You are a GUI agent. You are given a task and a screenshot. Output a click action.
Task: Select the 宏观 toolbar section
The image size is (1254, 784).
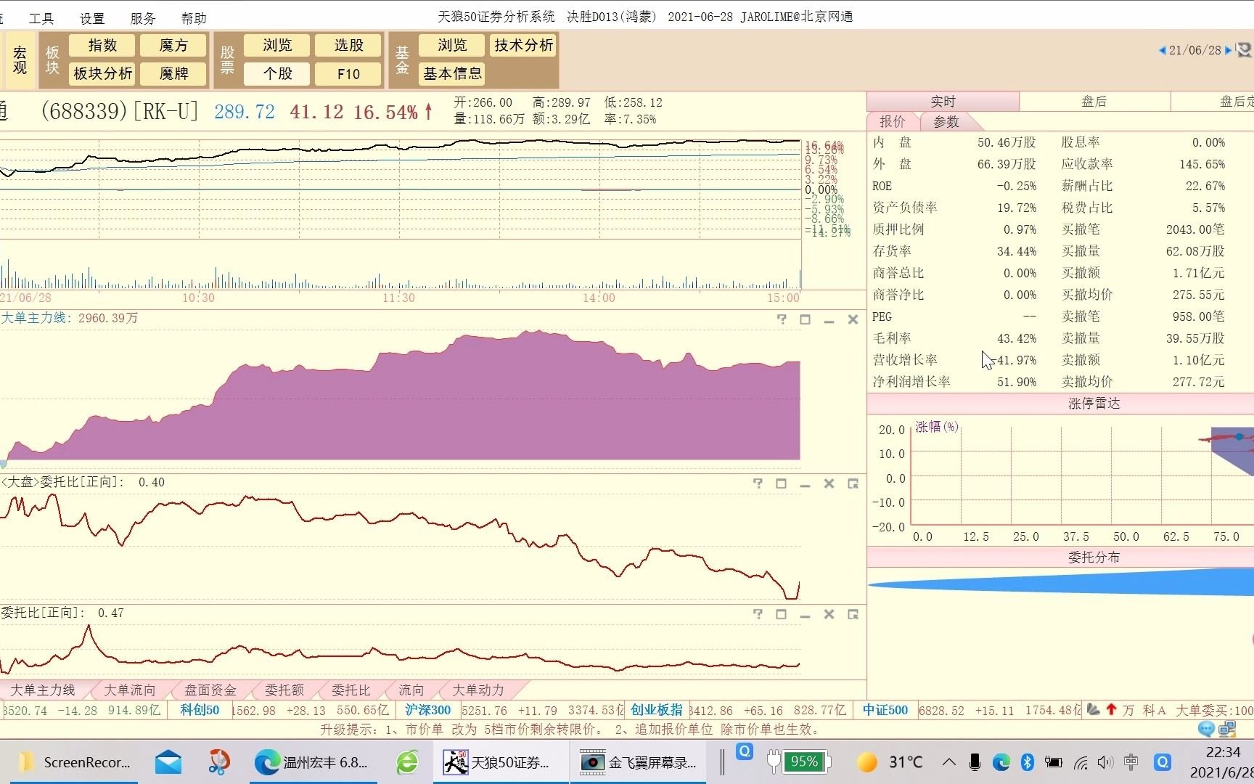(20, 60)
